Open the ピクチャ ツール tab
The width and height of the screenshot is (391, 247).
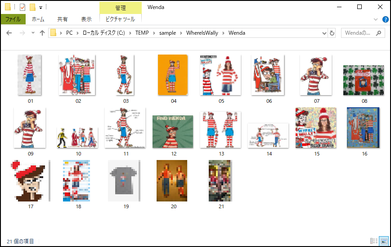click(x=121, y=19)
